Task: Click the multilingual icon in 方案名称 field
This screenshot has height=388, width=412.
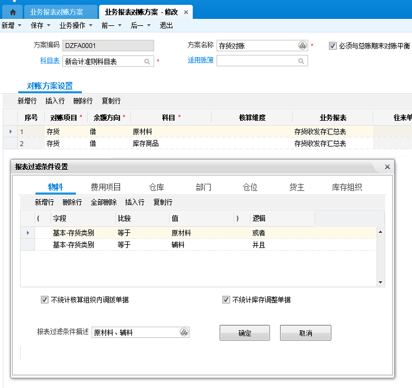Action: 303,45
